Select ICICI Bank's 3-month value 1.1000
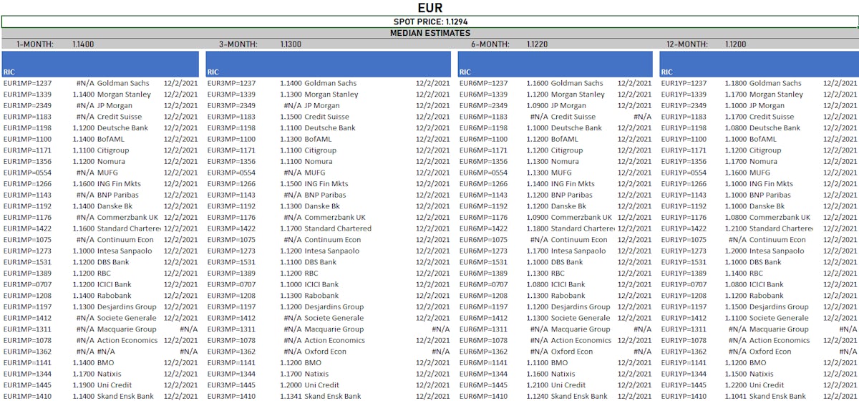Viewport: 859px width, 401px height. point(291,284)
